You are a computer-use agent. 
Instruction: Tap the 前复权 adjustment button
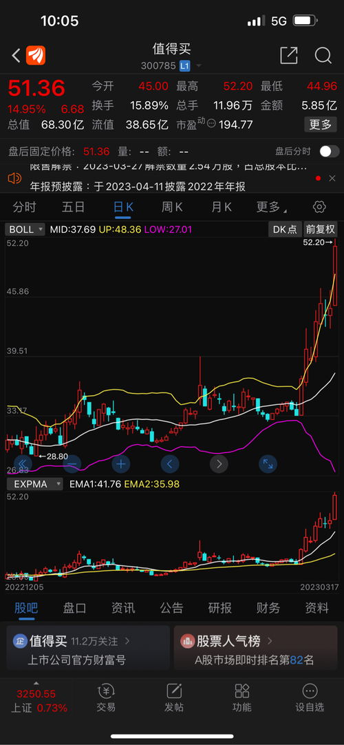click(x=321, y=229)
